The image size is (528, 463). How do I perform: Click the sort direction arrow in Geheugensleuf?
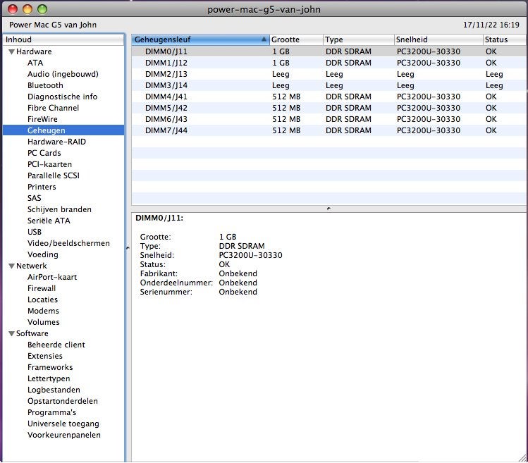(264, 39)
